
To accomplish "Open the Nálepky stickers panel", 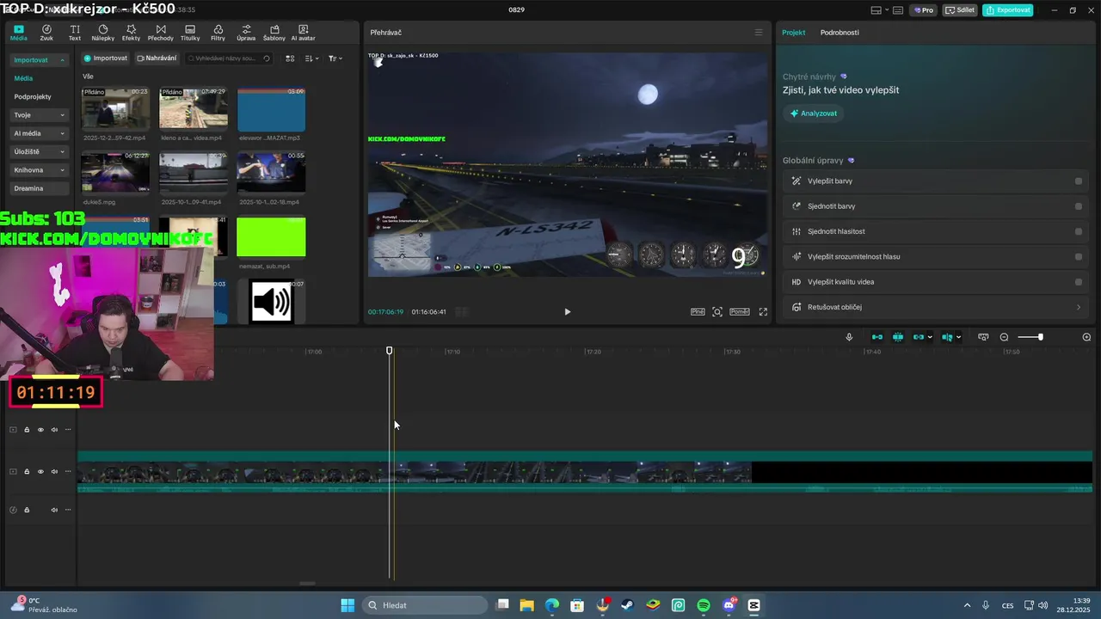I will 102,33.
